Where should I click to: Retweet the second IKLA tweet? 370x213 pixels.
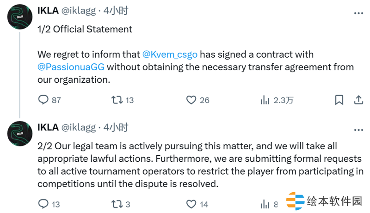coord(117,204)
